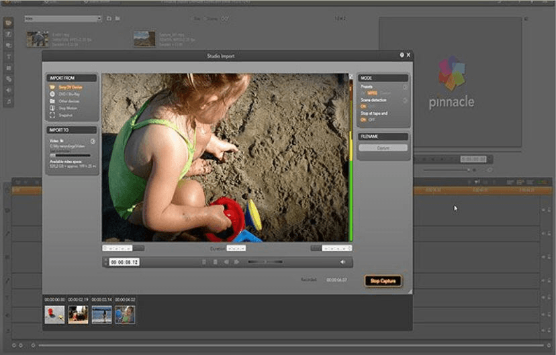Select the Snapshot import option
The image size is (556, 355).
(65, 115)
